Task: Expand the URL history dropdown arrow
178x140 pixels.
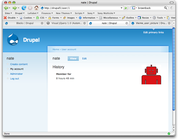Action: [121, 8]
